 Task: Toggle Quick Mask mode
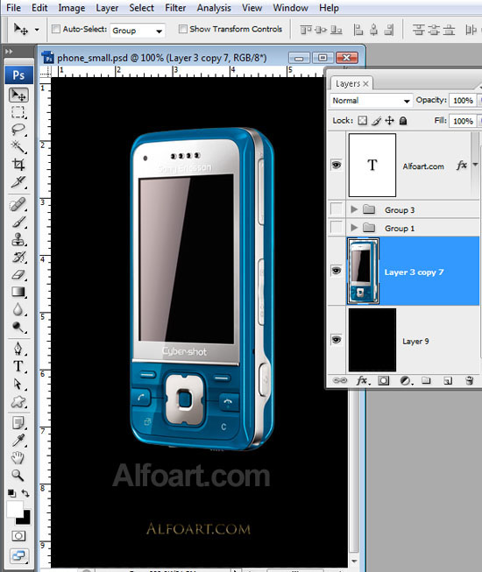click(18, 536)
